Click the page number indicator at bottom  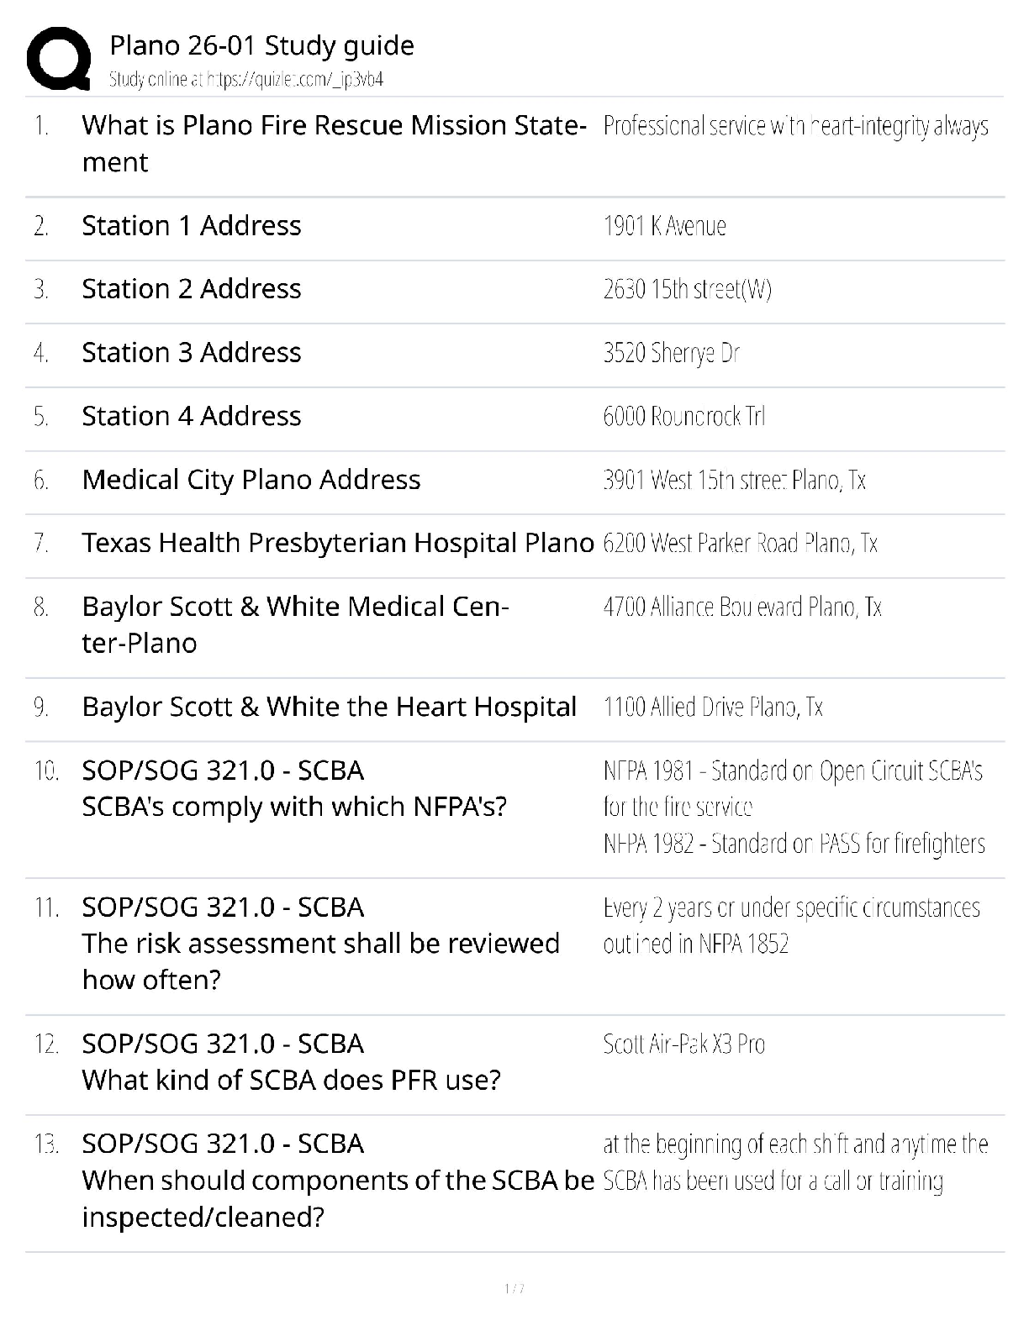pos(514,1289)
